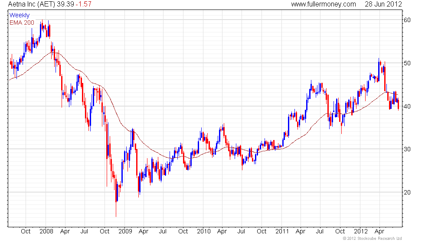Click the date '28 Jun 2012'
Viewport: 425px width, 242px height.
coord(383,4)
